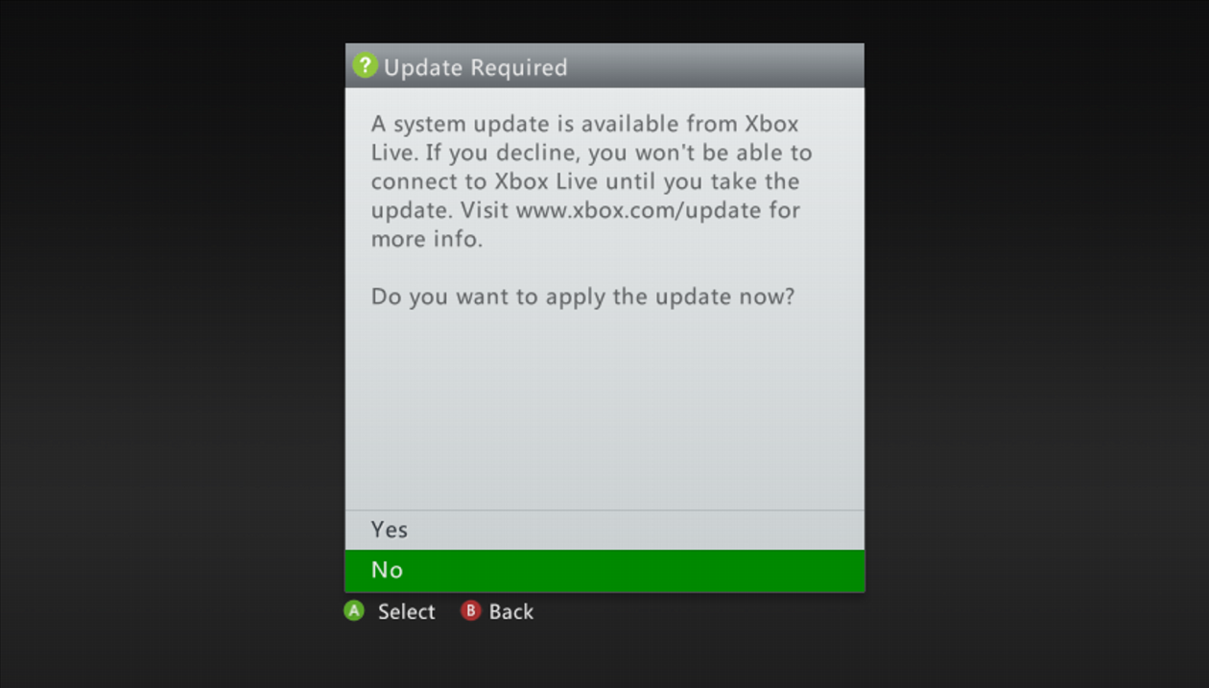1209x688 pixels.
Task: Click the "Do you want to apply" question
Action: point(583,297)
